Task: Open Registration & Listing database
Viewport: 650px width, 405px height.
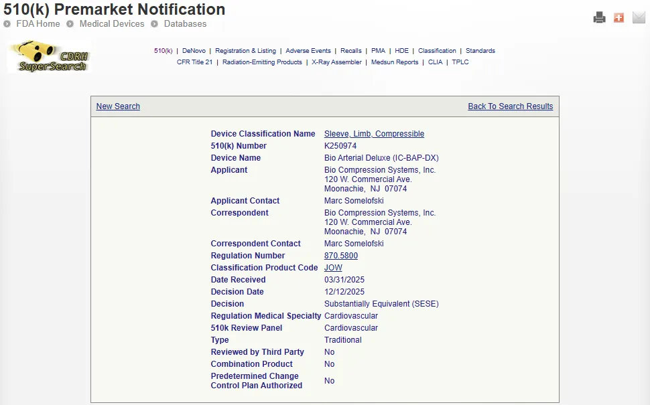Action: click(x=245, y=50)
